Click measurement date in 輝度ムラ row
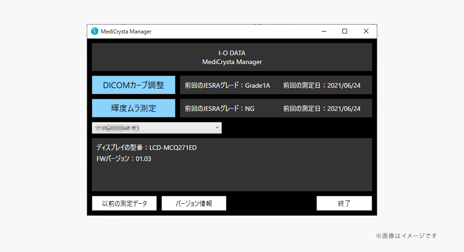 [344, 109]
